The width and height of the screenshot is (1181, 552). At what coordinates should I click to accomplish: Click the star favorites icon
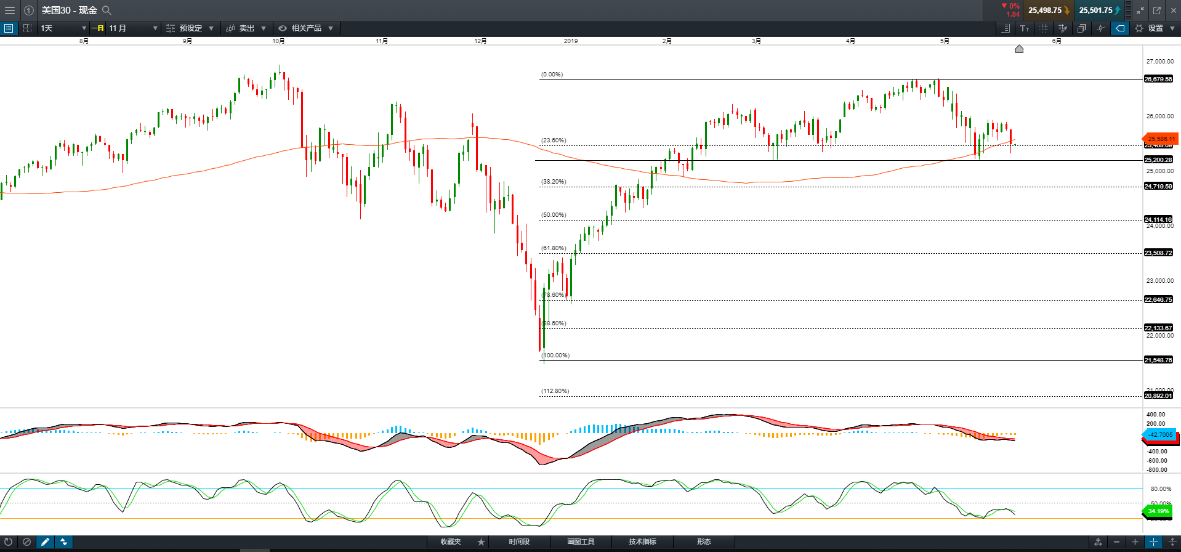point(481,542)
